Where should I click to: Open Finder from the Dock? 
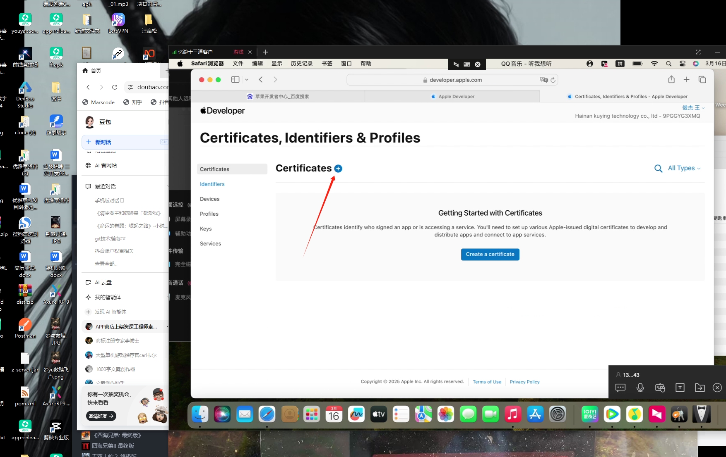200,414
